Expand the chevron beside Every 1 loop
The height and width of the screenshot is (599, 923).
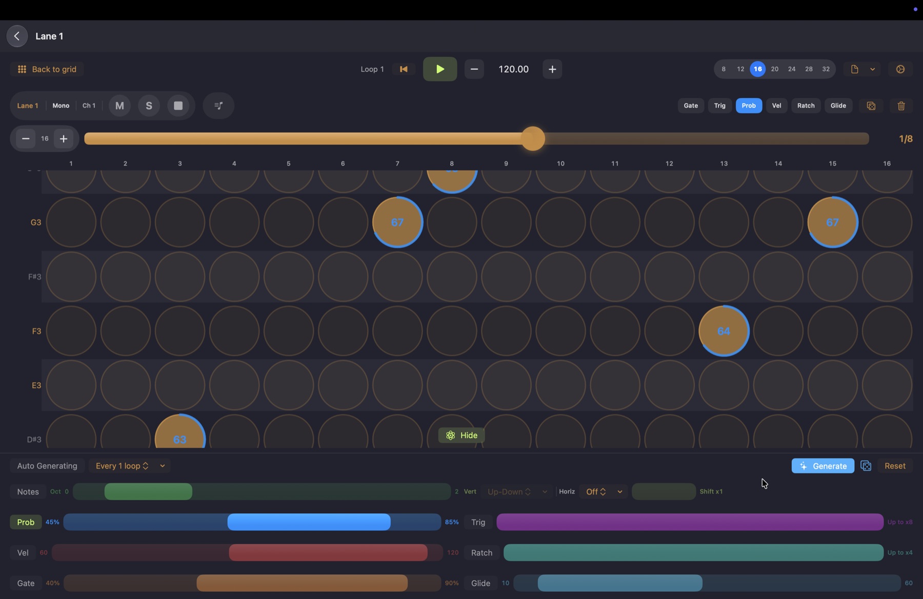tap(162, 466)
